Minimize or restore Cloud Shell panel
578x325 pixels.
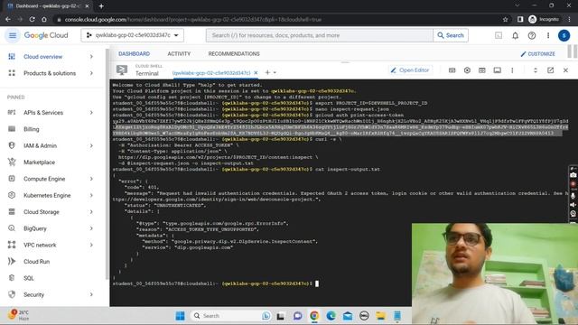click(x=536, y=70)
